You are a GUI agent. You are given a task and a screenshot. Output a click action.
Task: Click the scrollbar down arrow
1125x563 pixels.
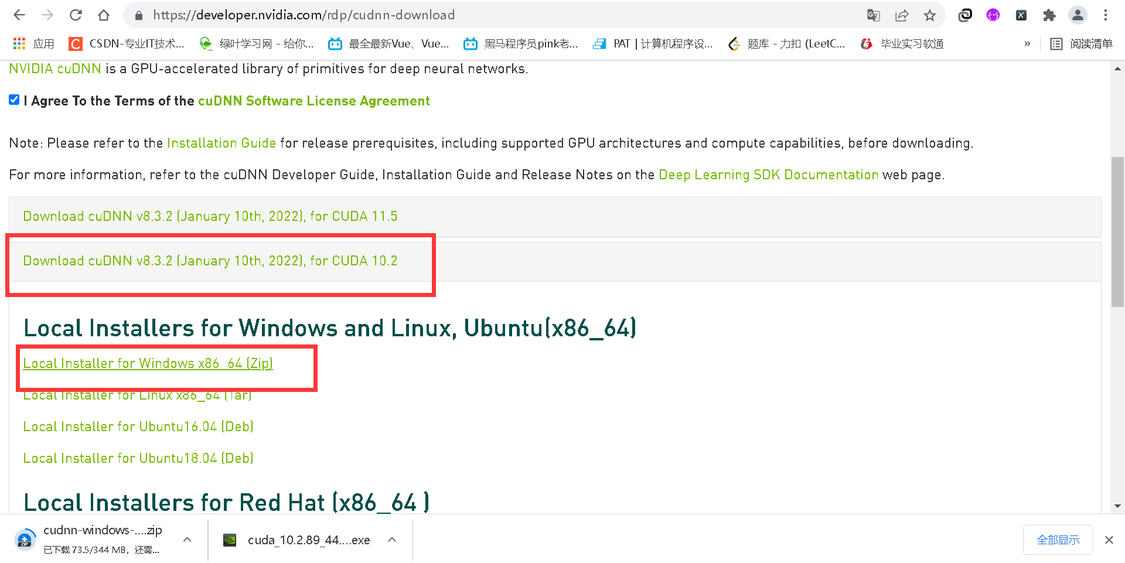1117,506
